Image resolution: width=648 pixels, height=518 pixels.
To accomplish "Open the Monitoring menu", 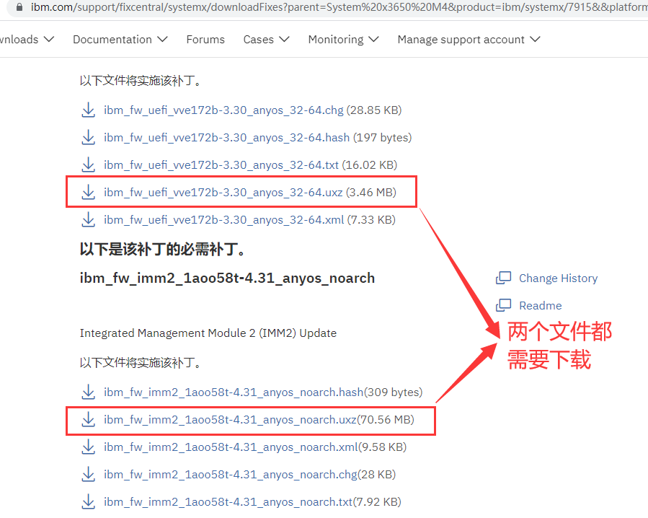I will [343, 39].
